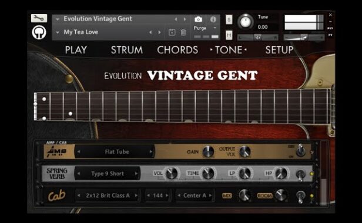
Task: Click the Orange Tree Samples headphone logo
Action: click(x=39, y=32)
